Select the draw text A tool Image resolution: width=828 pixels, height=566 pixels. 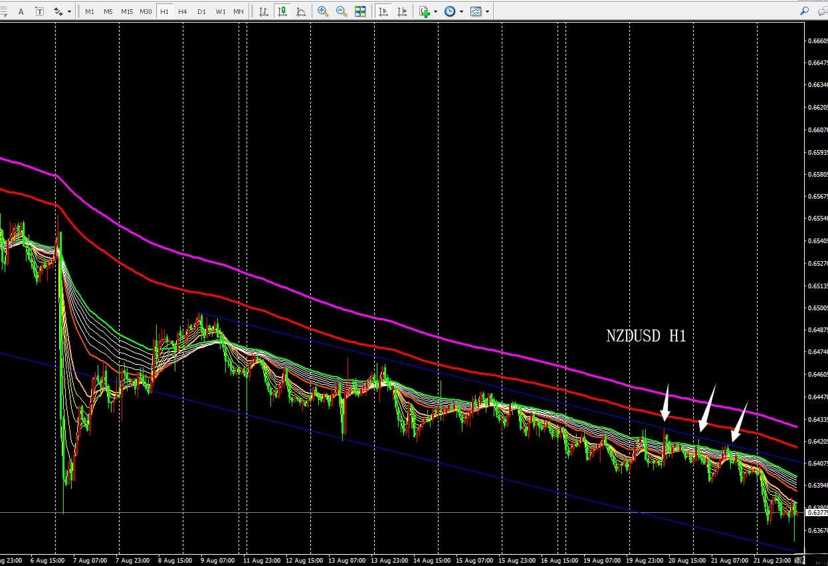click(x=21, y=11)
